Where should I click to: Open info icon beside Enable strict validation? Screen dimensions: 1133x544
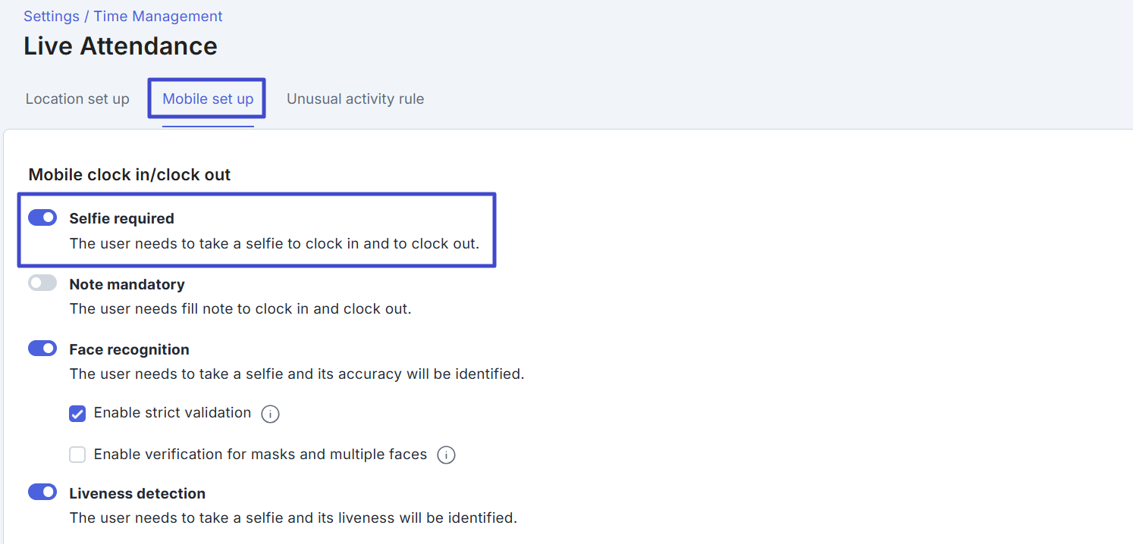coord(270,414)
